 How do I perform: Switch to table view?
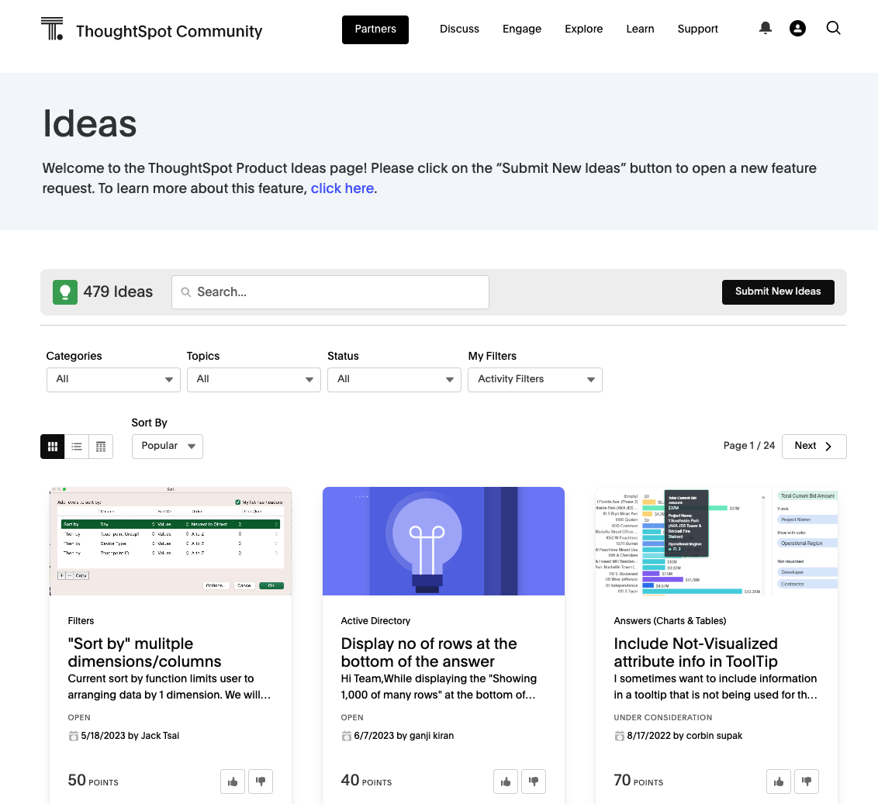pos(101,447)
